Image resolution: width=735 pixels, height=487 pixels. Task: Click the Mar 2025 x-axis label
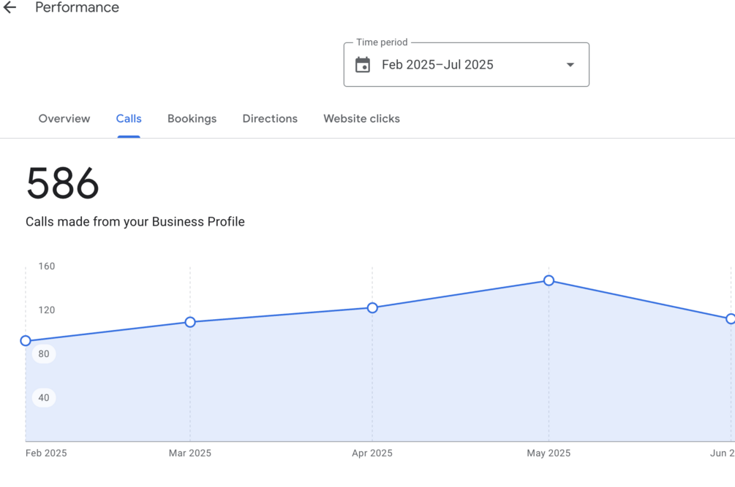click(190, 453)
